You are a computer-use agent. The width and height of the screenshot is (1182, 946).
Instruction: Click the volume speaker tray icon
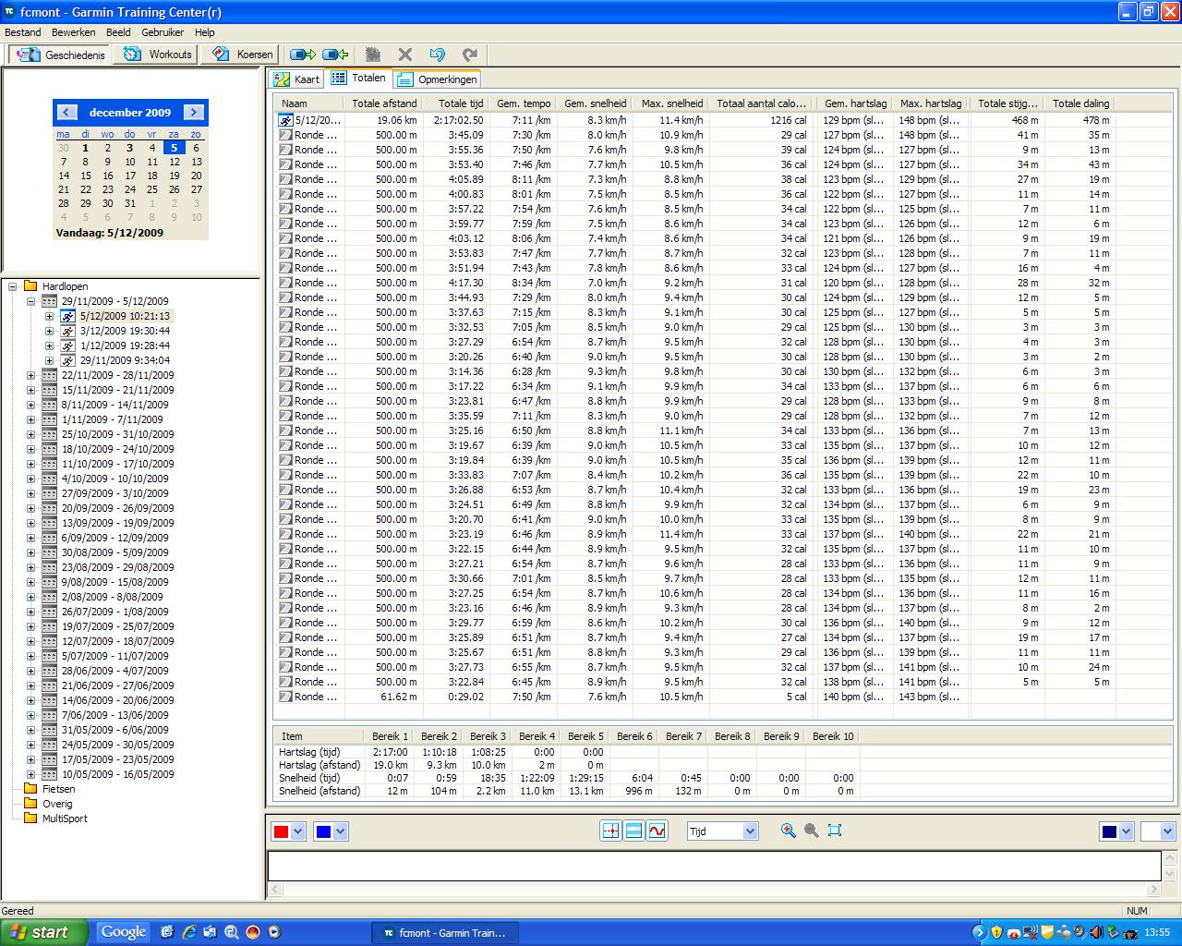click(x=1096, y=933)
